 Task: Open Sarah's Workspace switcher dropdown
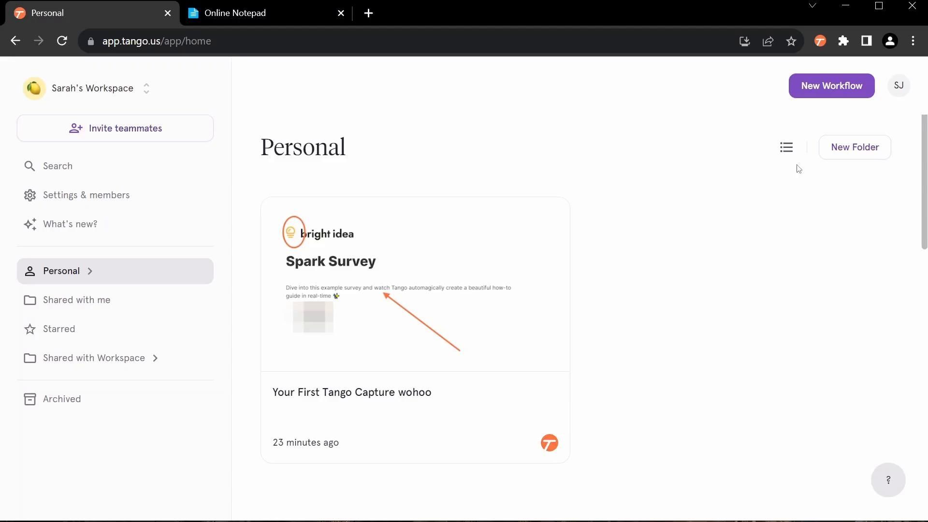click(146, 88)
